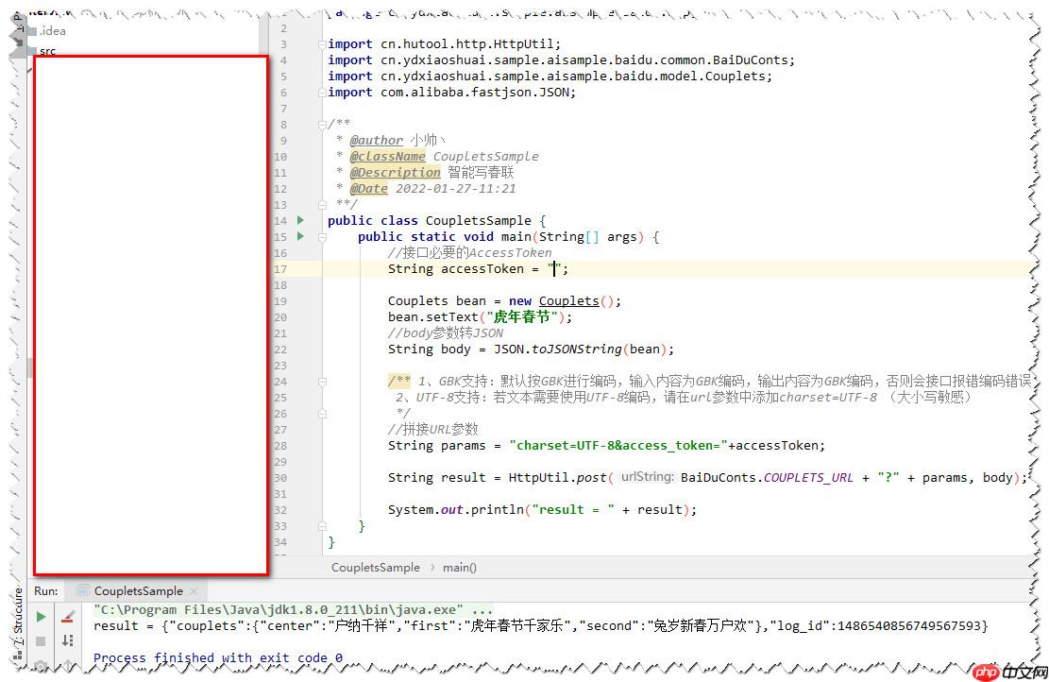Click 'JSON.toJSONString(bean)' call on line 22
The image size is (1049, 682).
[x=580, y=350]
